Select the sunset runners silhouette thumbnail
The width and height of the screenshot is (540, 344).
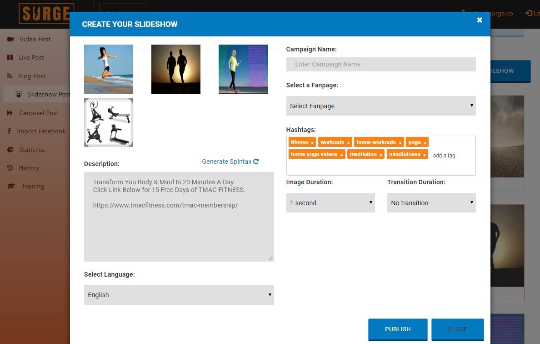(175, 69)
